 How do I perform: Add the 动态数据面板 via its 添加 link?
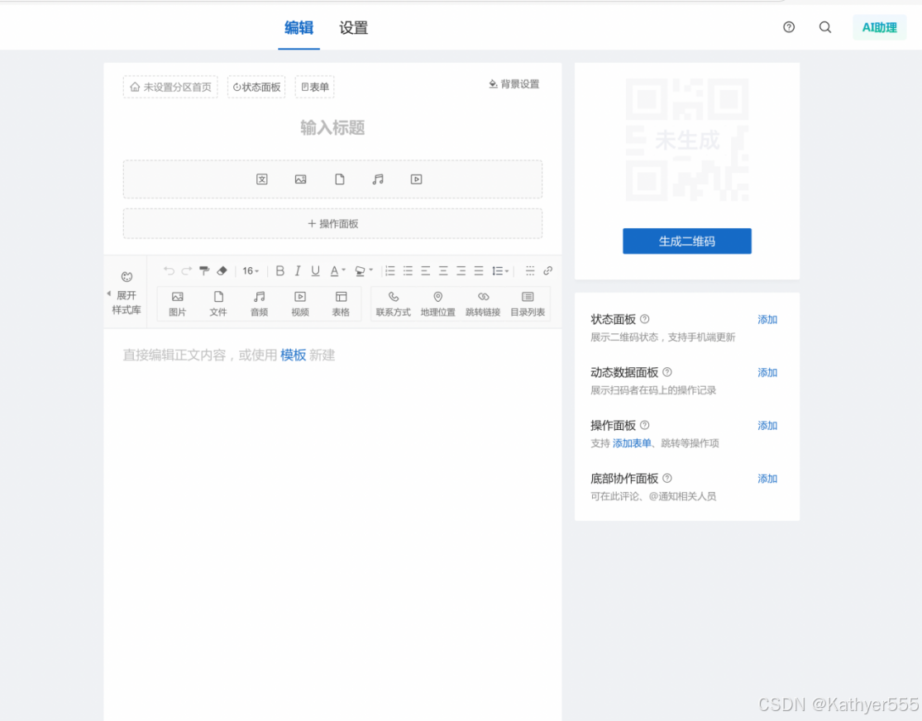tap(767, 372)
